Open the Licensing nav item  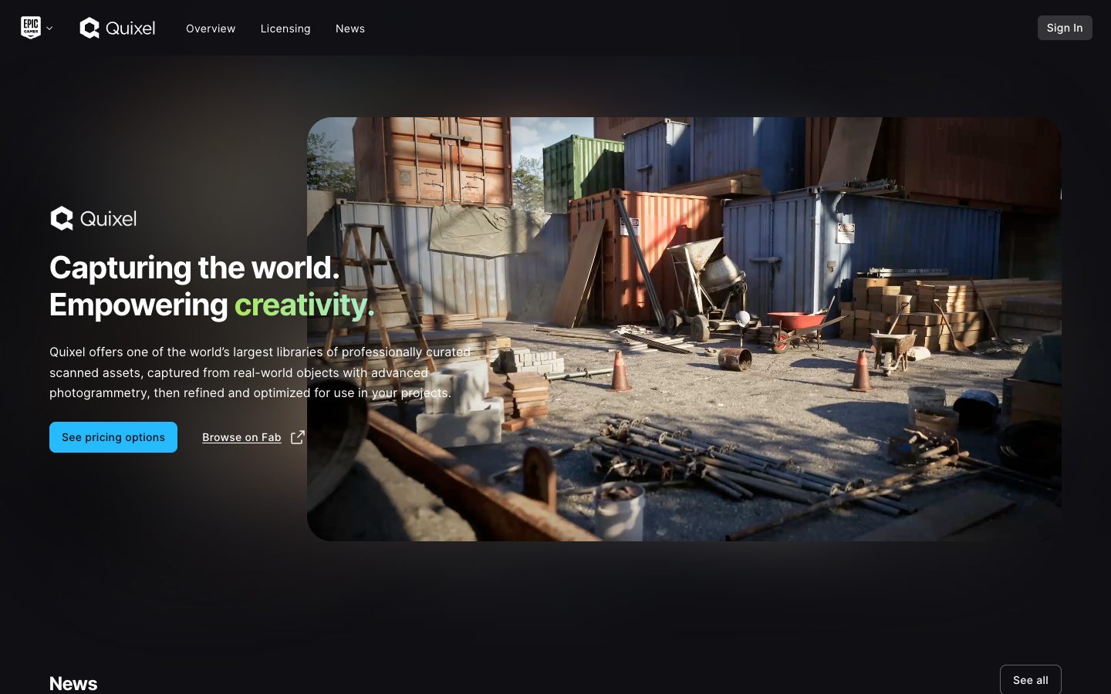pos(285,29)
